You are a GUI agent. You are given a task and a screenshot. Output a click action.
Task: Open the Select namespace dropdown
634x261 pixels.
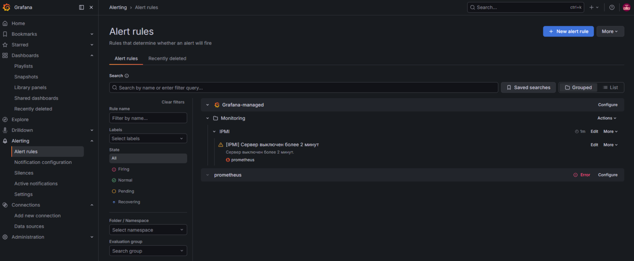pos(148,230)
